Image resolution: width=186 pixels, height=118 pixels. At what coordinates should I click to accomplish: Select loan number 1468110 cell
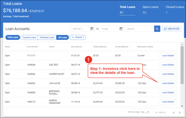point(31,102)
